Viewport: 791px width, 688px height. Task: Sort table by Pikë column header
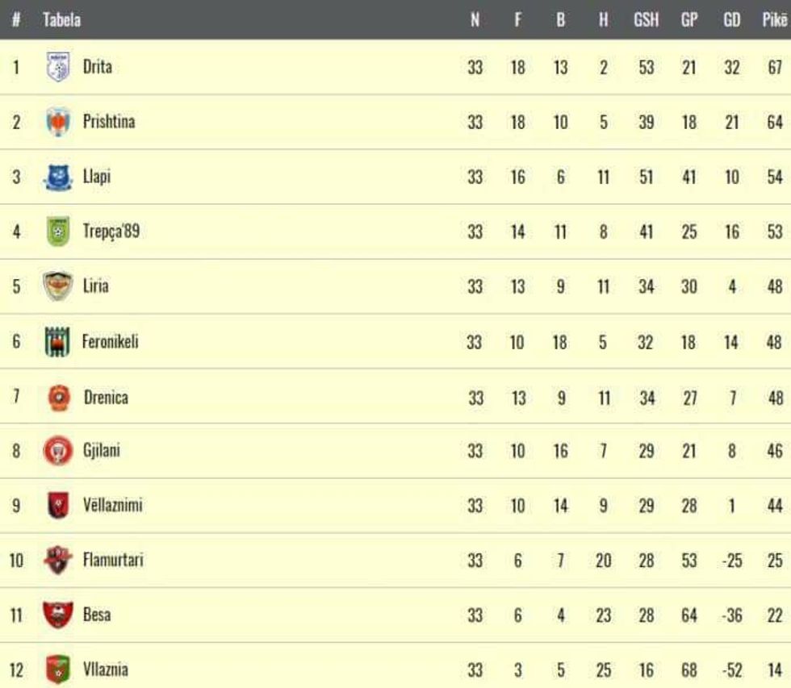[773, 20]
